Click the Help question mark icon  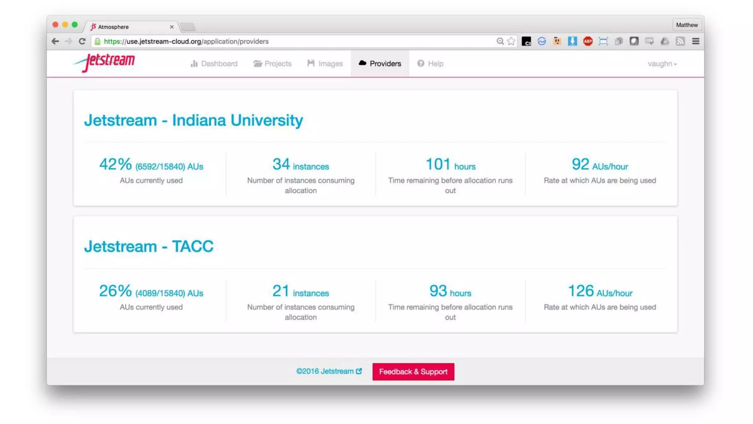pyautogui.click(x=421, y=63)
